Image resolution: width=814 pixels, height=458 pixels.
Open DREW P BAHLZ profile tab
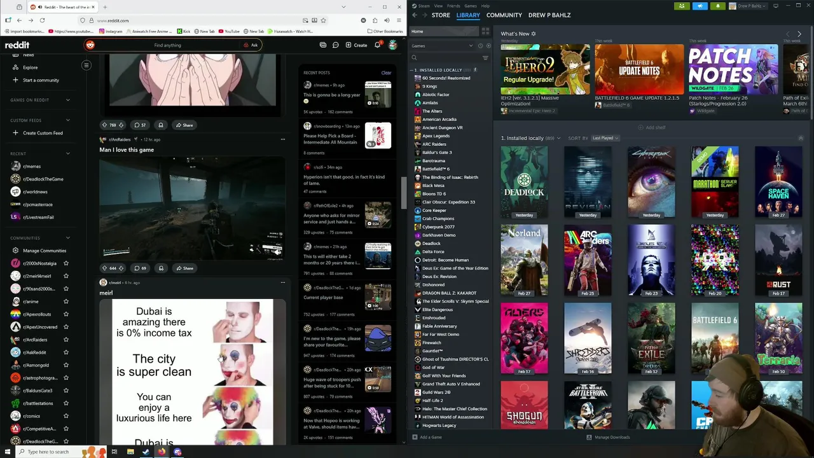tap(549, 15)
